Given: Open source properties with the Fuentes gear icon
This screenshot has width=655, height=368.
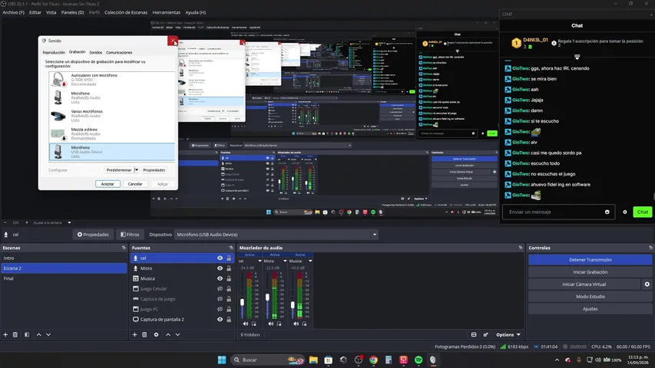Looking at the screenshot, I should 156,334.
